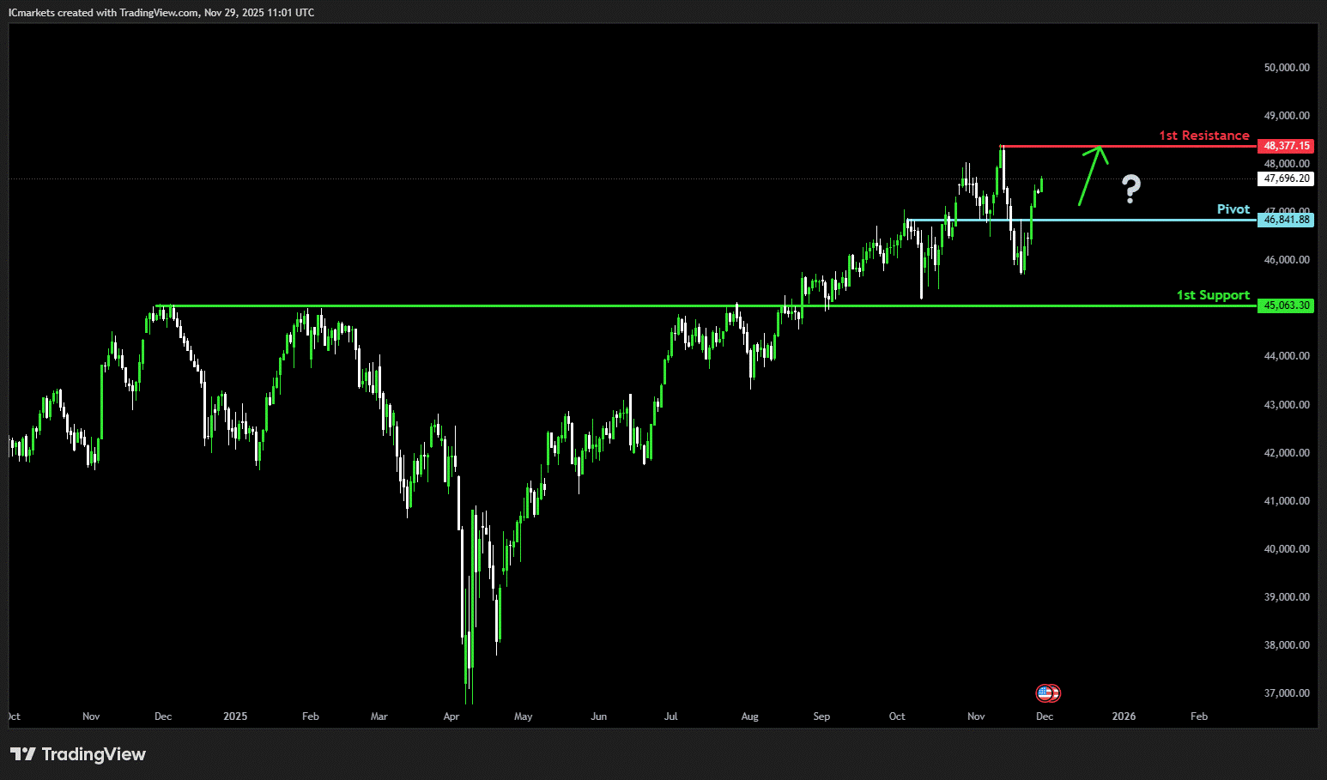Click the 2025 label on time axis
1327x780 pixels.
coord(234,717)
